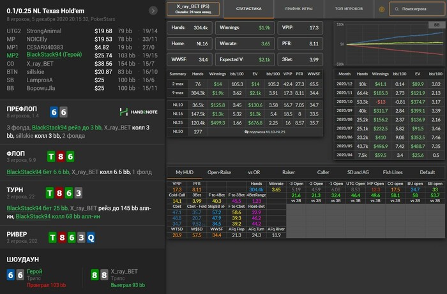
Task: Select the 2020/10 month row
Action: click(x=389, y=102)
